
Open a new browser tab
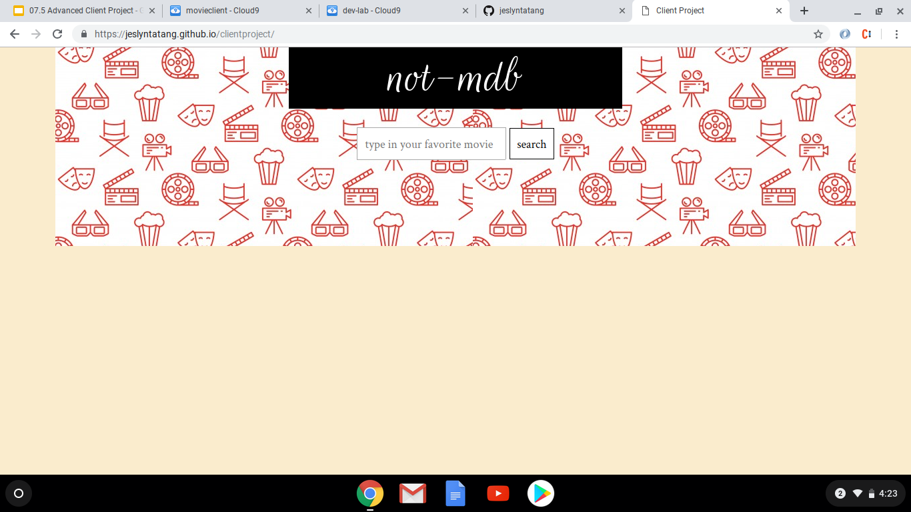[x=804, y=11]
